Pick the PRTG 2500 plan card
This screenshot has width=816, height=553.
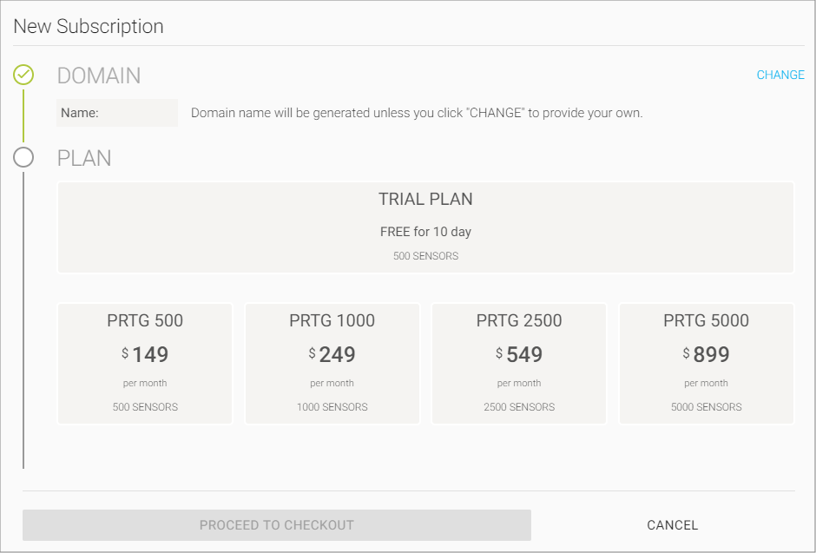pos(519,364)
